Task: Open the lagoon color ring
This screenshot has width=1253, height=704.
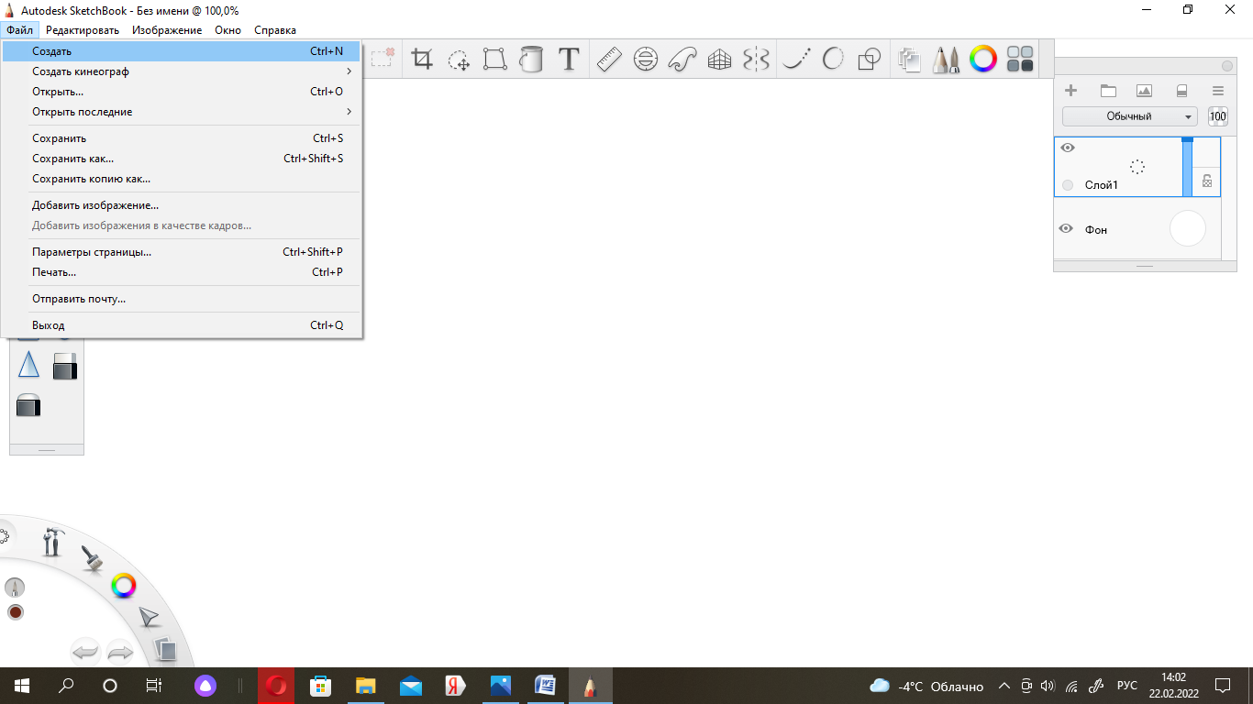Action: [x=124, y=585]
